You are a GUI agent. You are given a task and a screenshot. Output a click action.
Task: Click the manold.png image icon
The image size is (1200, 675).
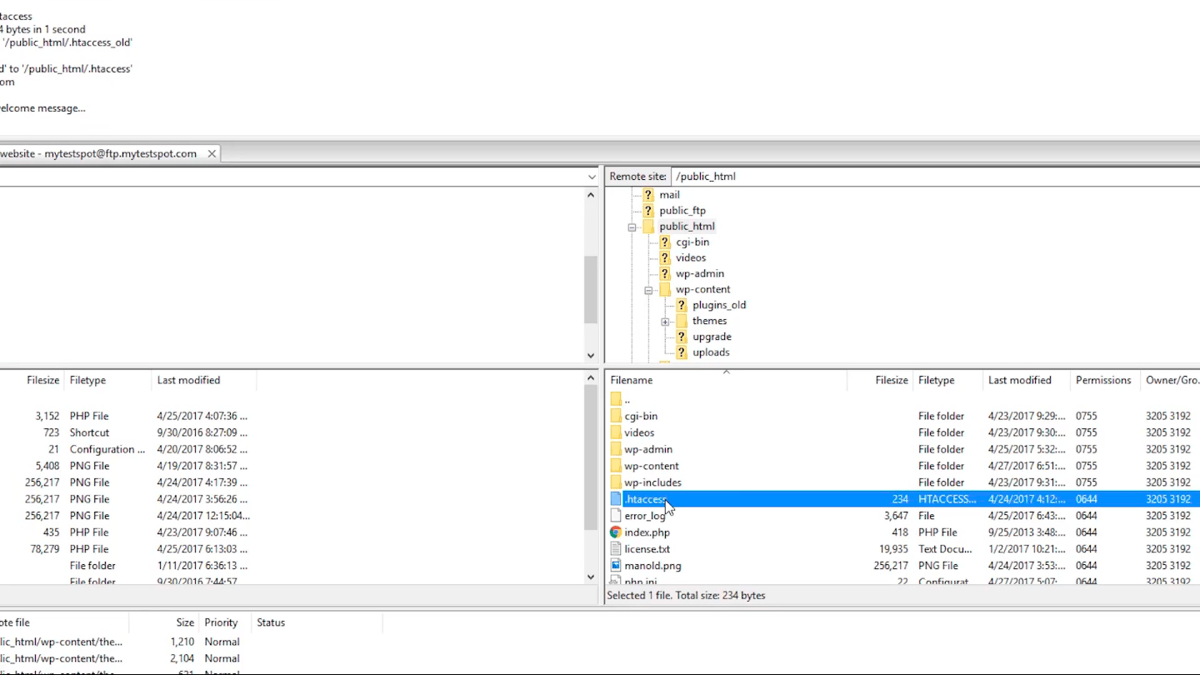click(616, 566)
